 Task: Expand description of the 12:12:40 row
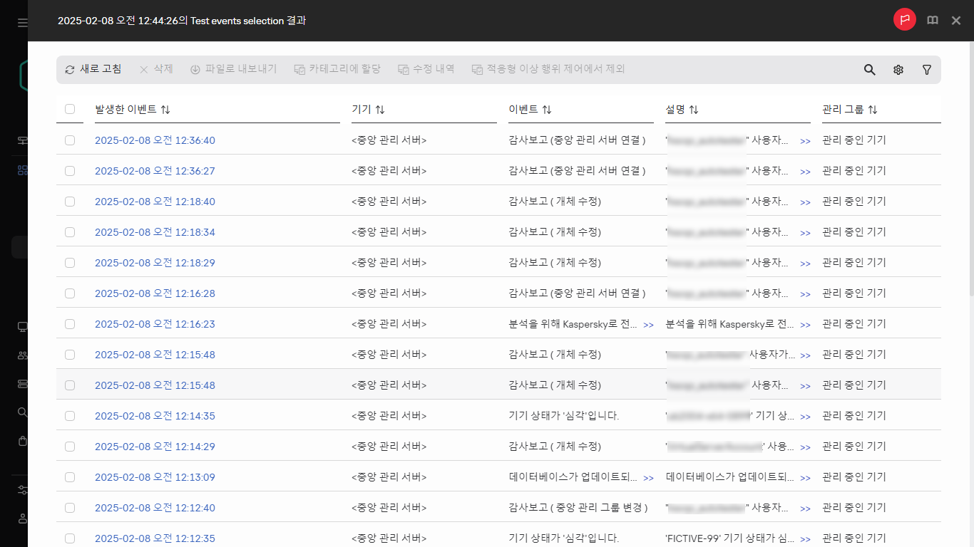pos(805,509)
